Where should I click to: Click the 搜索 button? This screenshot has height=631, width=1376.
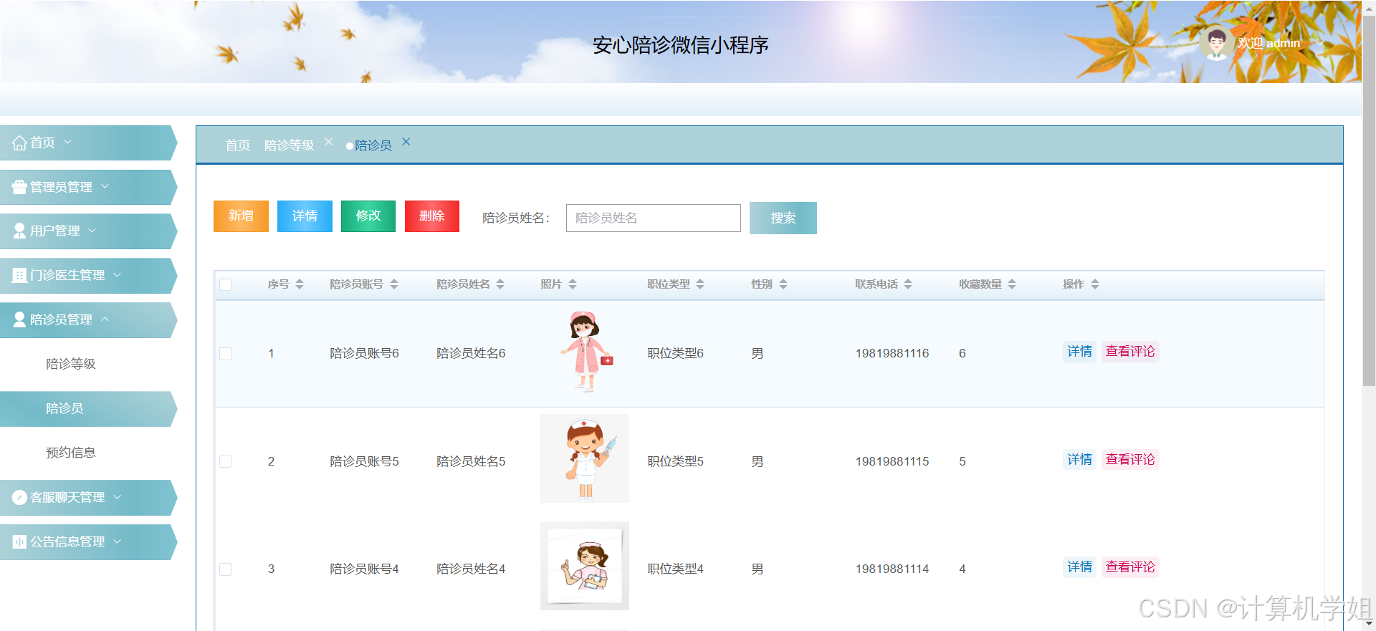click(783, 218)
